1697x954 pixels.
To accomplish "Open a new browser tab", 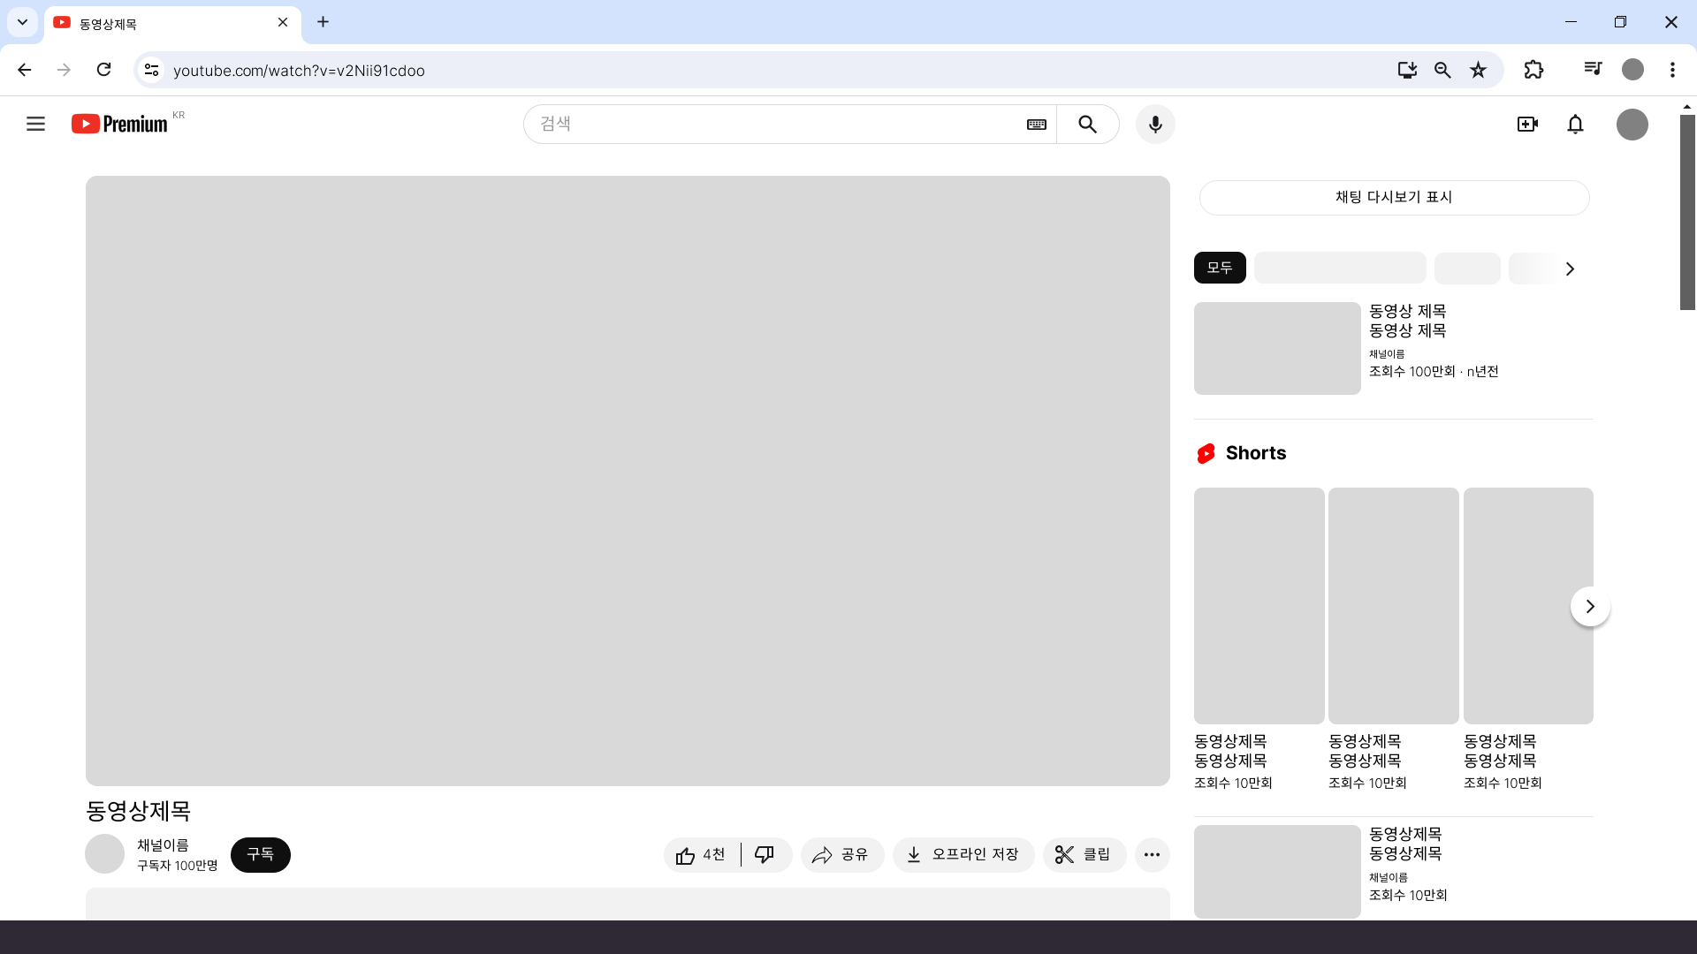I will pos(323,22).
